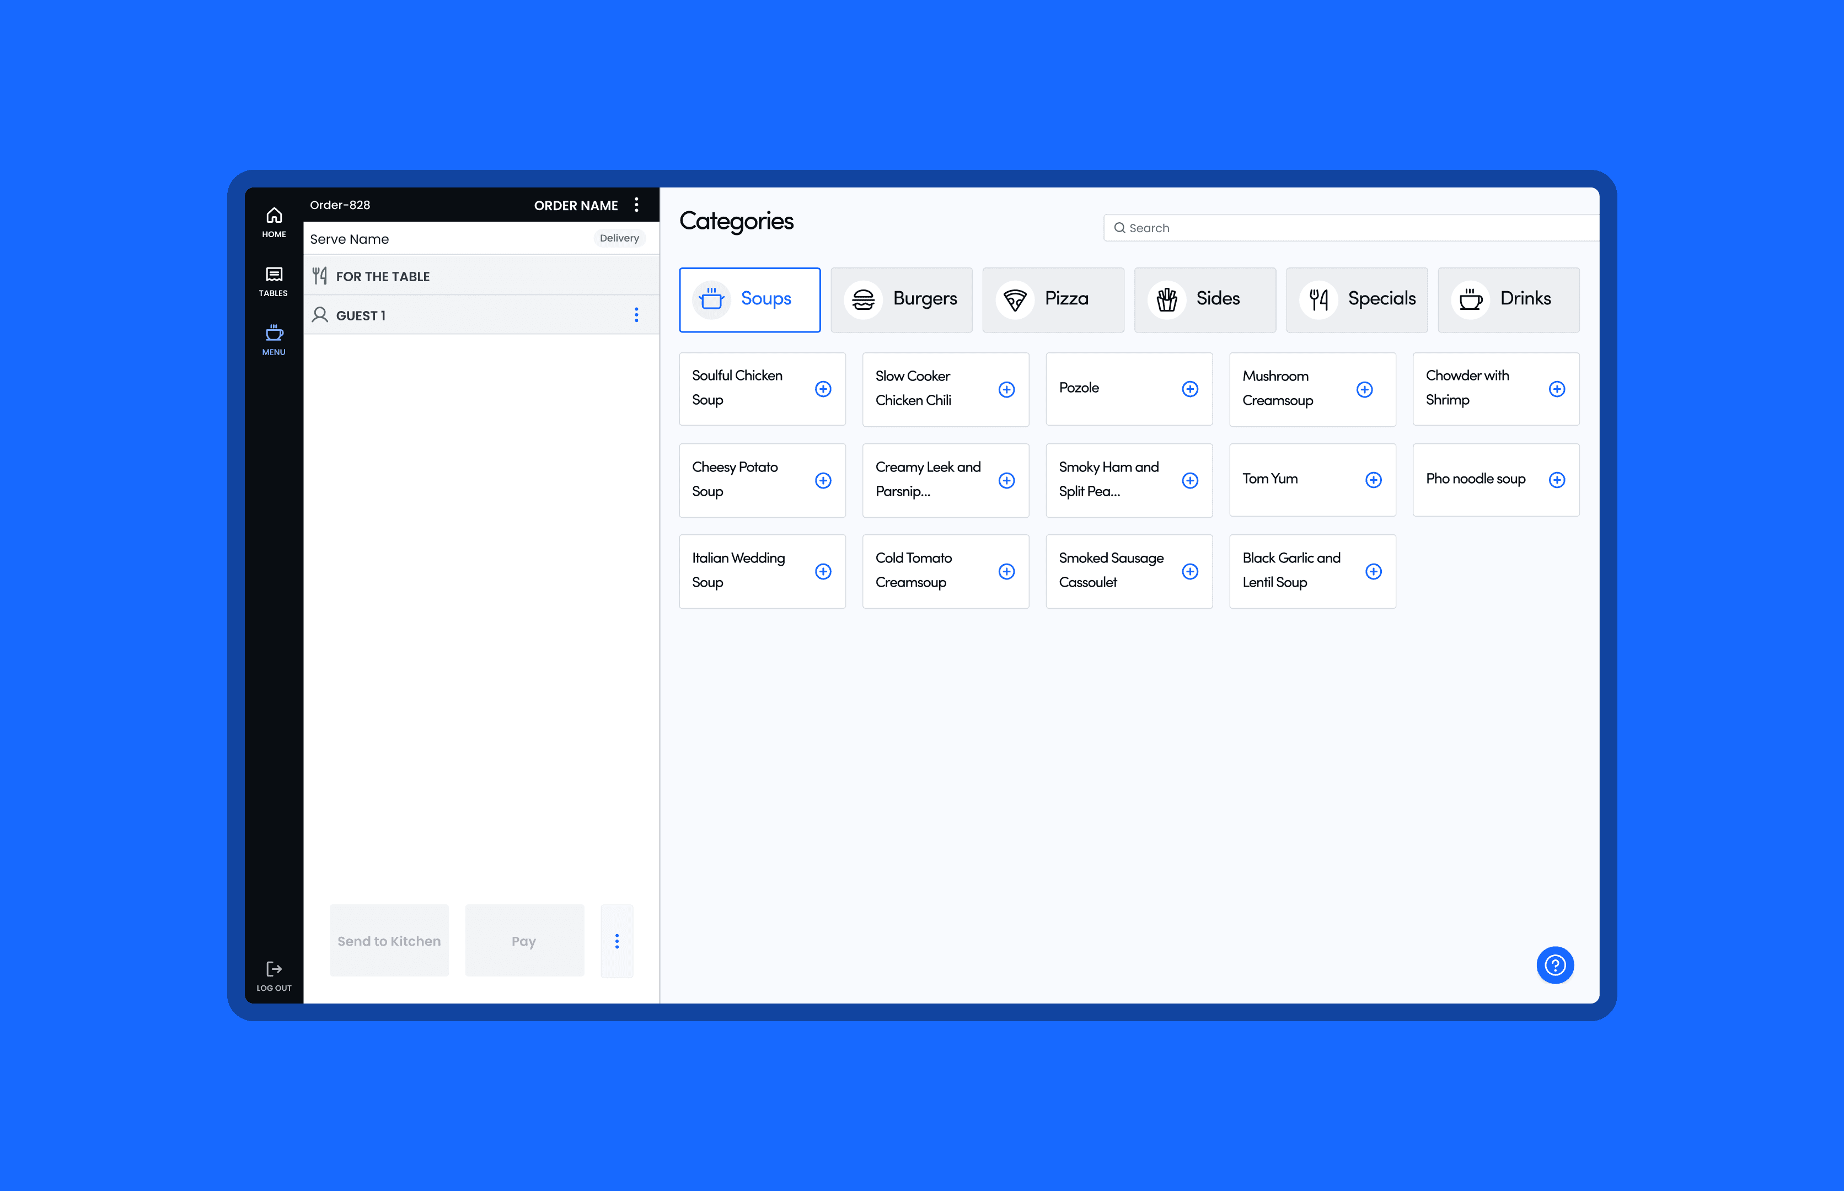Add Pho noodle soup to order

click(1557, 480)
